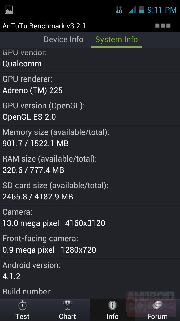This screenshot has width=180, height=321.
Task: Select the Camera 13.0 mega pixel row
Action: (x=90, y=219)
